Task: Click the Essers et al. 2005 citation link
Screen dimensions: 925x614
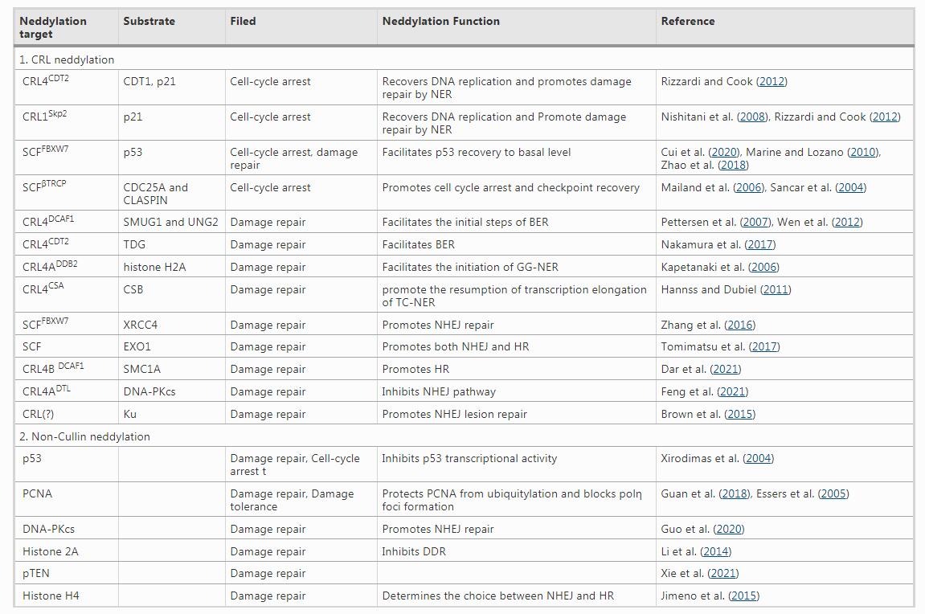Action: pos(833,493)
